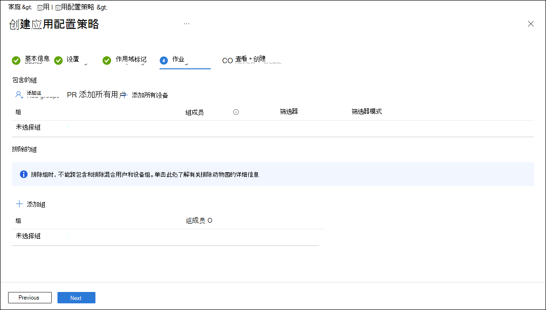Open the 设置 step

(72, 59)
